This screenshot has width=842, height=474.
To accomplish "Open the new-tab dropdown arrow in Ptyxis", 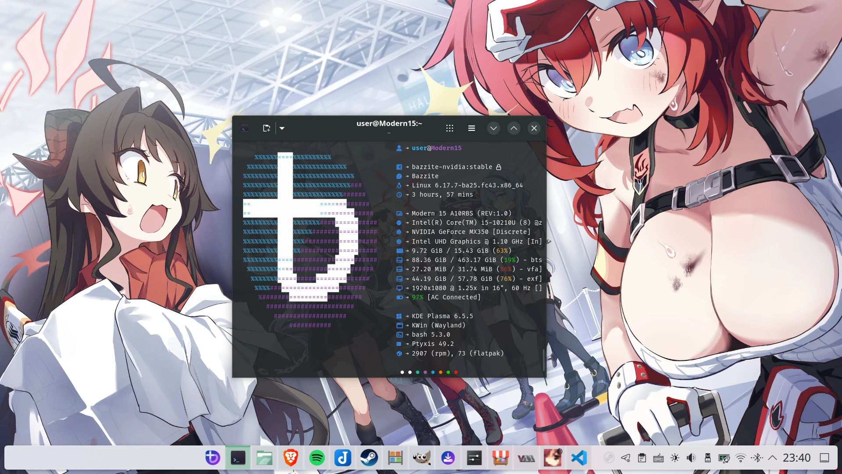I will [282, 128].
